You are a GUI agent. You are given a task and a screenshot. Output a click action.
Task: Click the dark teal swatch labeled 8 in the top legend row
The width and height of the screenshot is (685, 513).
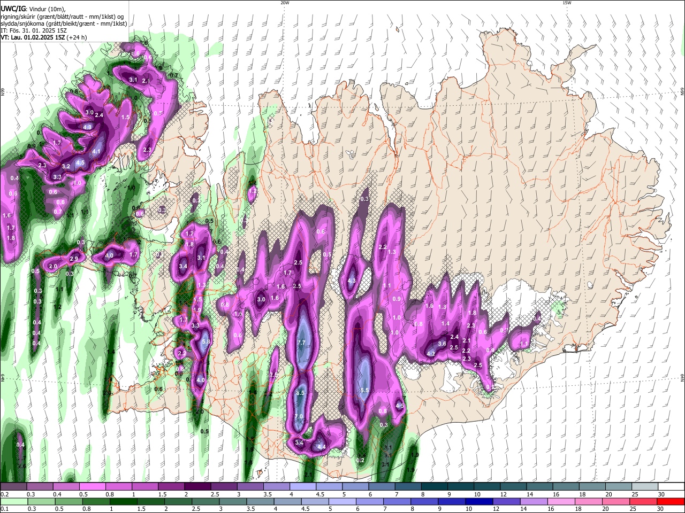tap(434, 487)
